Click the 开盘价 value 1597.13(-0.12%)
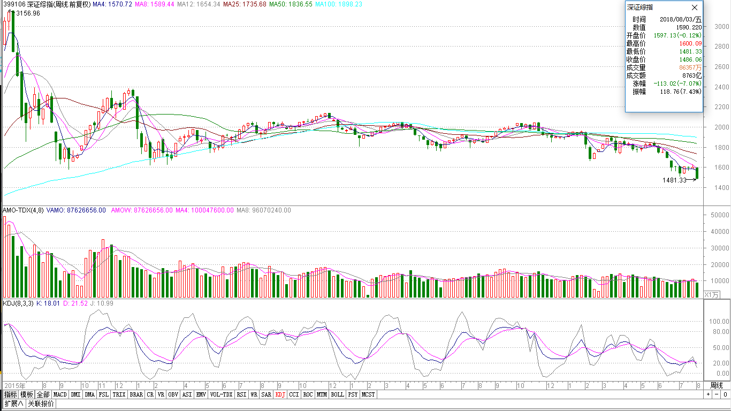The height and width of the screenshot is (411, 731). [677, 35]
